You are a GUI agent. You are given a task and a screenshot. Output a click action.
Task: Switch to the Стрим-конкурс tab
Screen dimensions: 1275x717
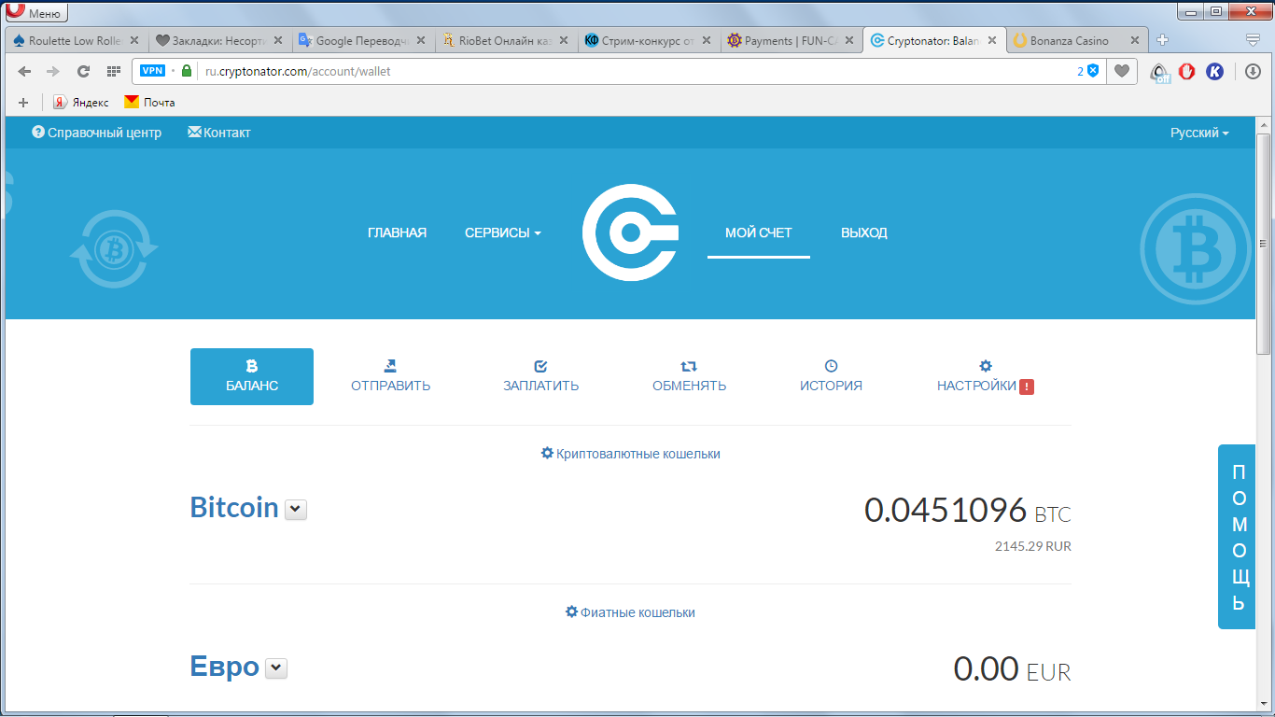tap(651, 41)
